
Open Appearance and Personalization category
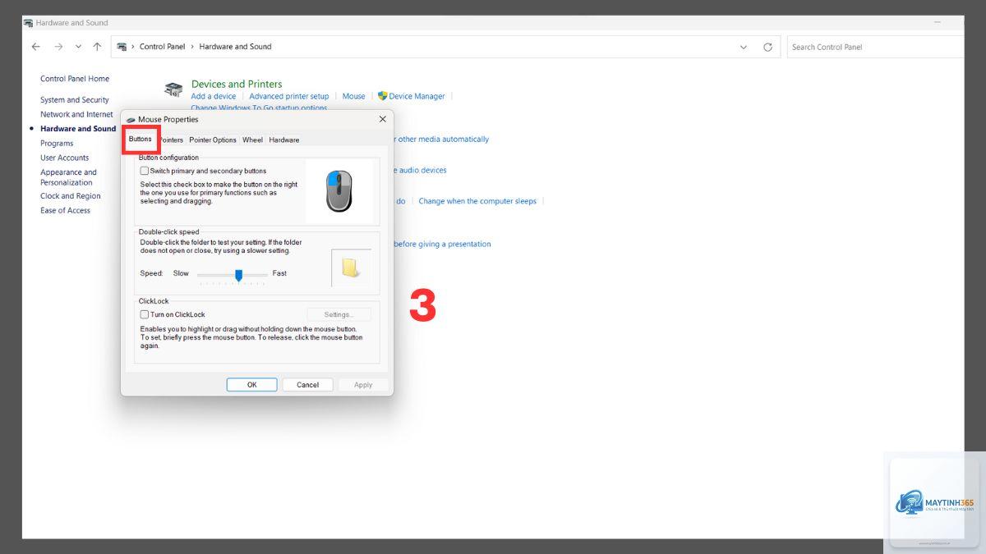[x=68, y=177]
